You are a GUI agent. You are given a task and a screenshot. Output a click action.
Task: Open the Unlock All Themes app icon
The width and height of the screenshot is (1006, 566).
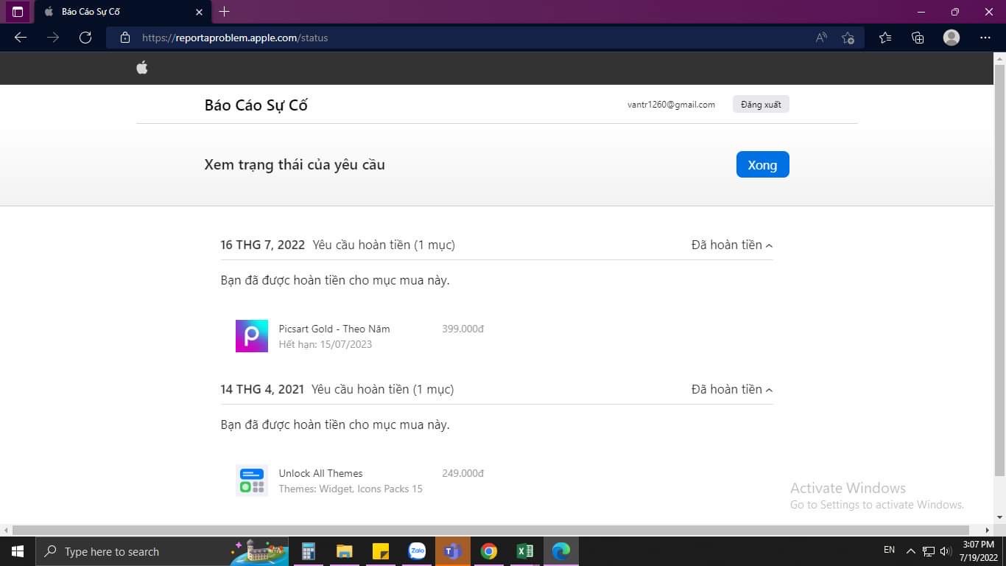point(252,481)
